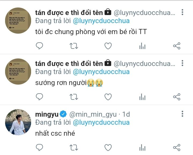Retweet the 'sướng rơn người' tweet
This screenshot has height=155, width=193.
click(74, 97)
